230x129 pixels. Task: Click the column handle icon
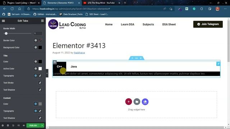point(55,62)
